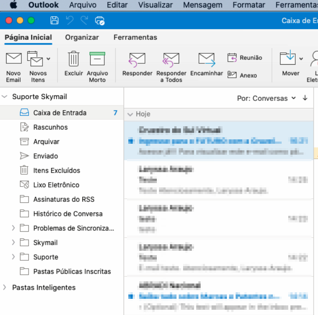Image resolution: width=318 pixels, height=315 pixels.
Task: Open Itens Excluídos folder
Action: (62, 170)
